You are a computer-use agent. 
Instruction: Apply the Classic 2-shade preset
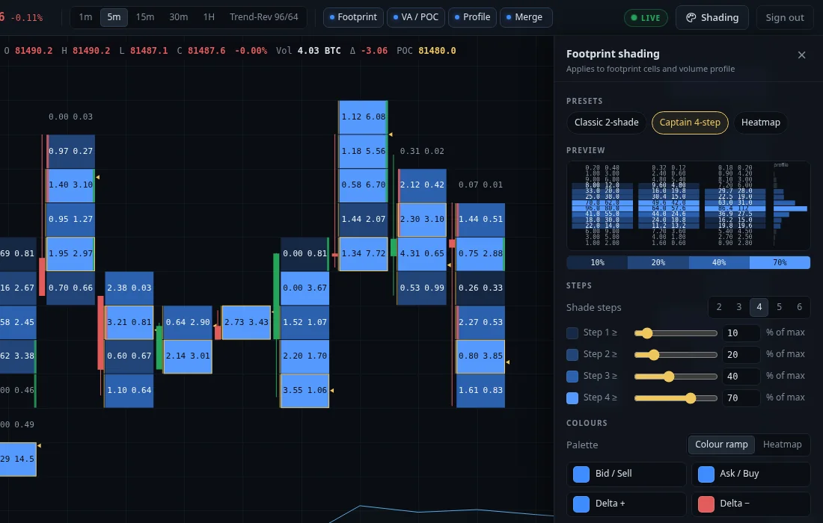pyautogui.click(x=606, y=123)
